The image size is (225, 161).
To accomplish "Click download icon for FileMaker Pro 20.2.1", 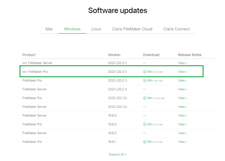I will [144, 81].
